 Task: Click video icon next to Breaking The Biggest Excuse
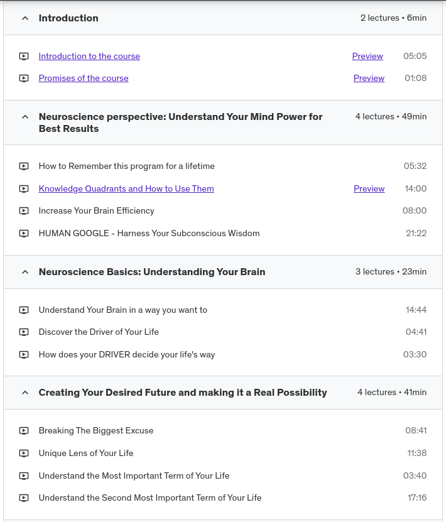click(x=24, y=431)
